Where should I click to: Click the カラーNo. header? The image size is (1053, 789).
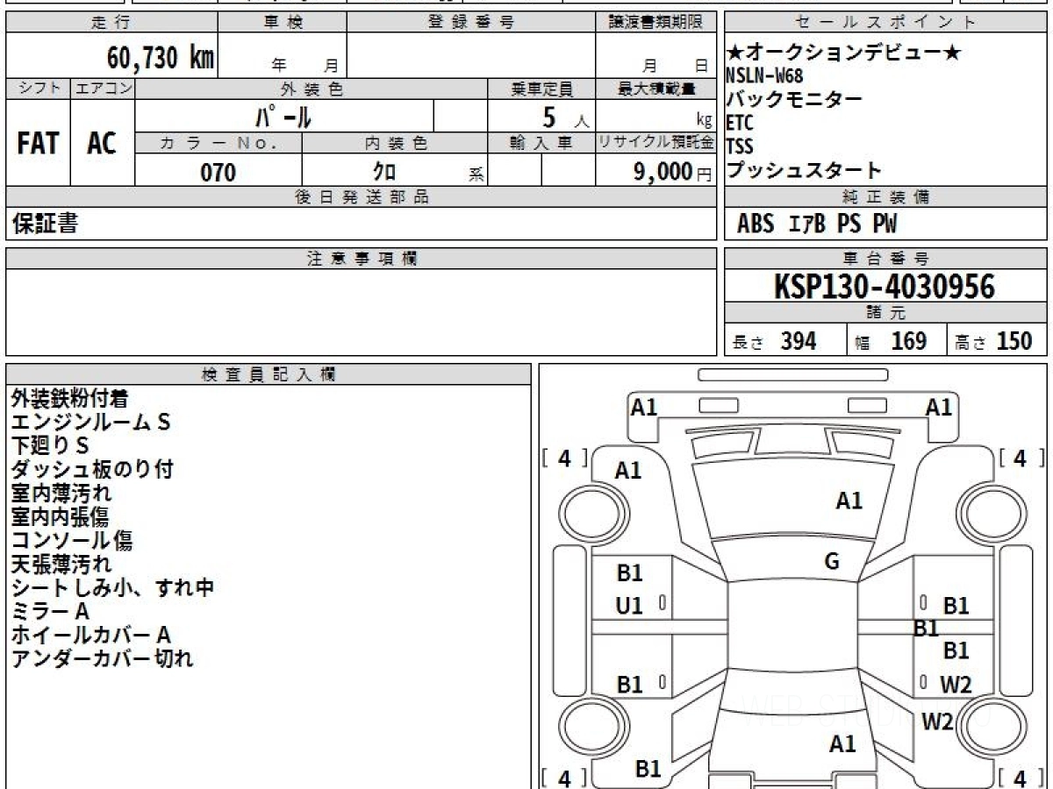[x=218, y=143]
